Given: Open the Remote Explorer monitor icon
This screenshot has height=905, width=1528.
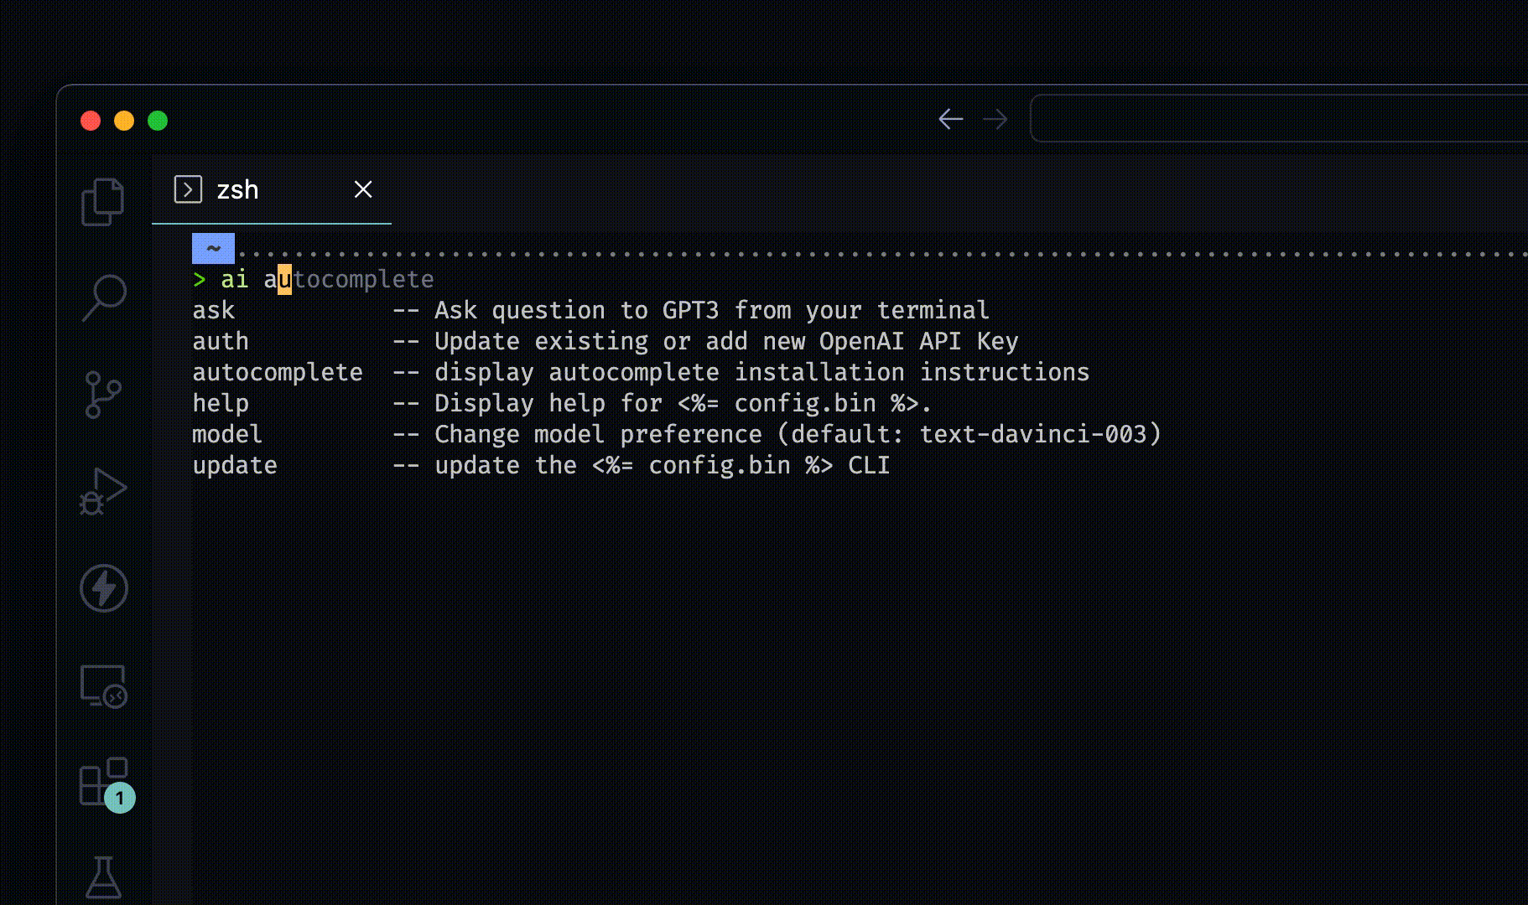Looking at the screenshot, I should tap(103, 686).
